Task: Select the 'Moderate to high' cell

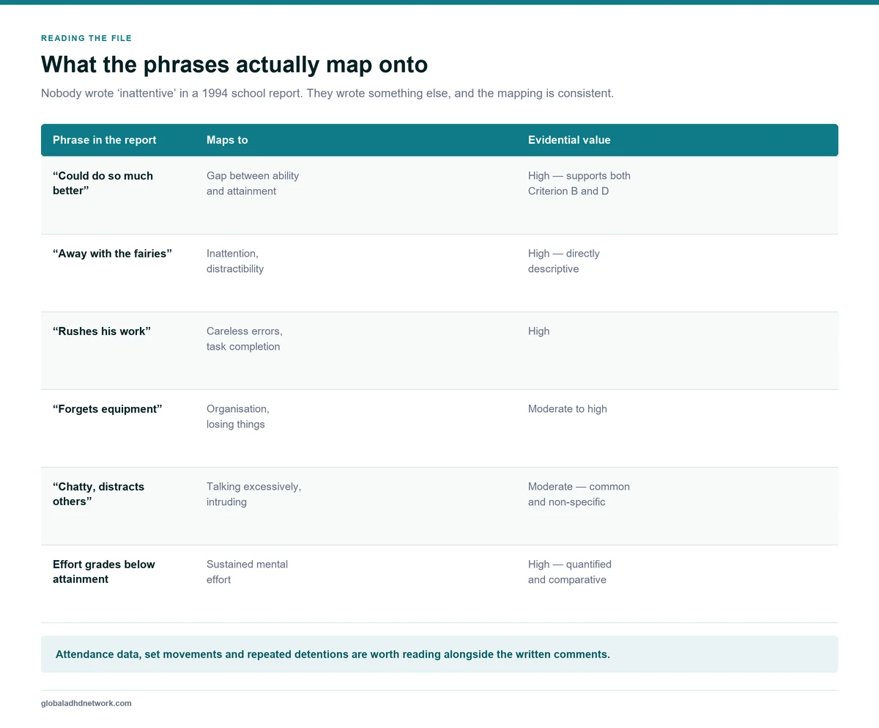Action: point(568,409)
